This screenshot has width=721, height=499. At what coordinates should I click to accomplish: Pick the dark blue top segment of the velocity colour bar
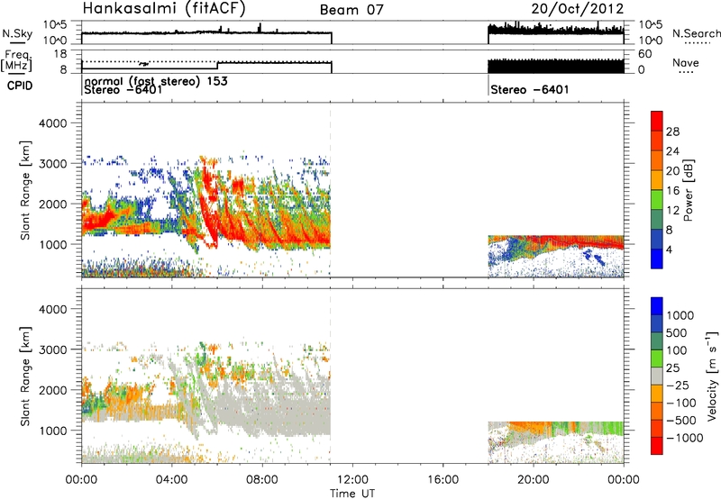point(657,306)
